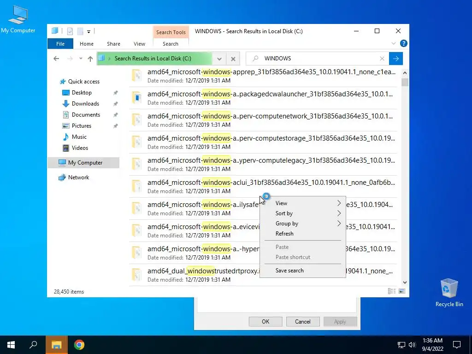The width and height of the screenshot is (472, 354).
Task: Switch to Large icons view icon
Action: [402, 291]
